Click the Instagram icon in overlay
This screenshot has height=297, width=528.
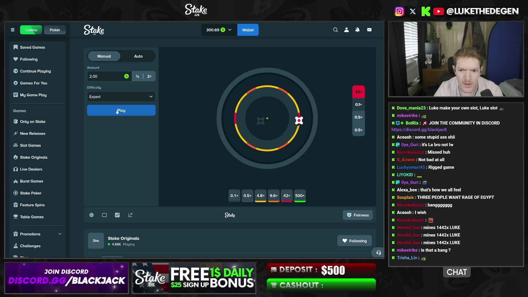[399, 11]
